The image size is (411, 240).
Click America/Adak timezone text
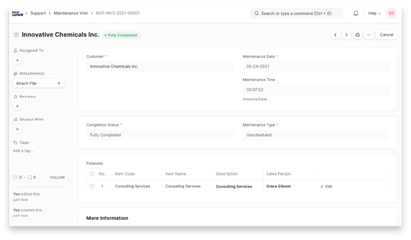[x=255, y=99]
